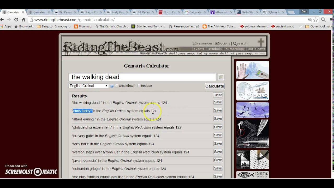The width and height of the screenshot is (334, 188).
Task: Switch to the Rudy Gay tab
Action: [x=117, y=12]
